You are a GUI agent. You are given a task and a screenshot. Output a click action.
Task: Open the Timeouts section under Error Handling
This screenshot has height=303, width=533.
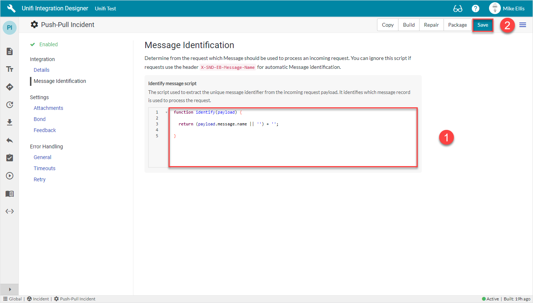pyautogui.click(x=44, y=168)
